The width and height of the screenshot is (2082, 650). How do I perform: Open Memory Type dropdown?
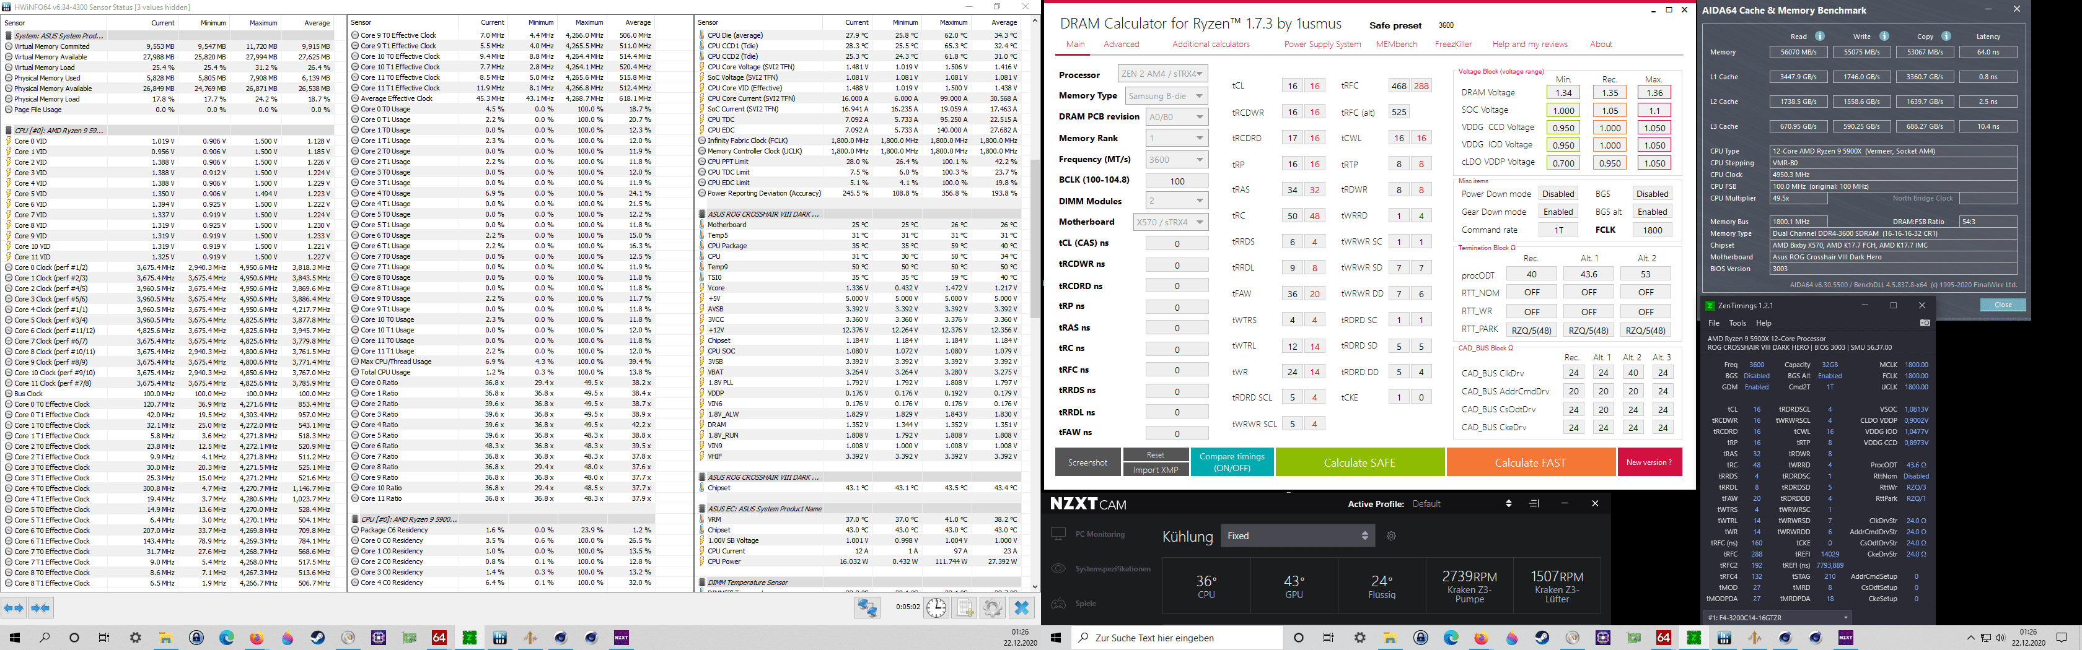1166,95
